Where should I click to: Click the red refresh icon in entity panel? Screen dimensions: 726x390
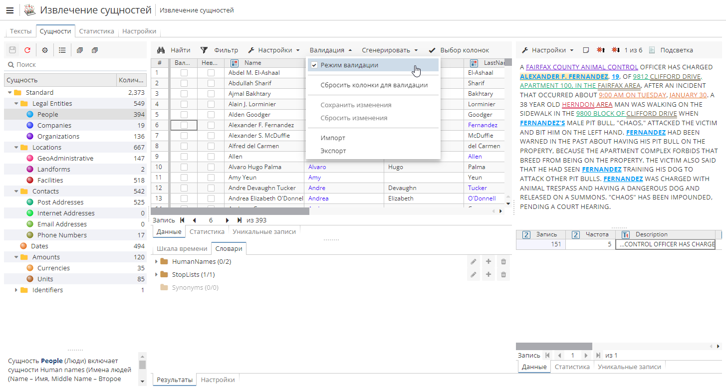(27, 50)
